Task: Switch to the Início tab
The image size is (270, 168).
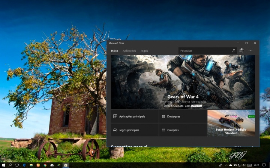Action: point(114,51)
